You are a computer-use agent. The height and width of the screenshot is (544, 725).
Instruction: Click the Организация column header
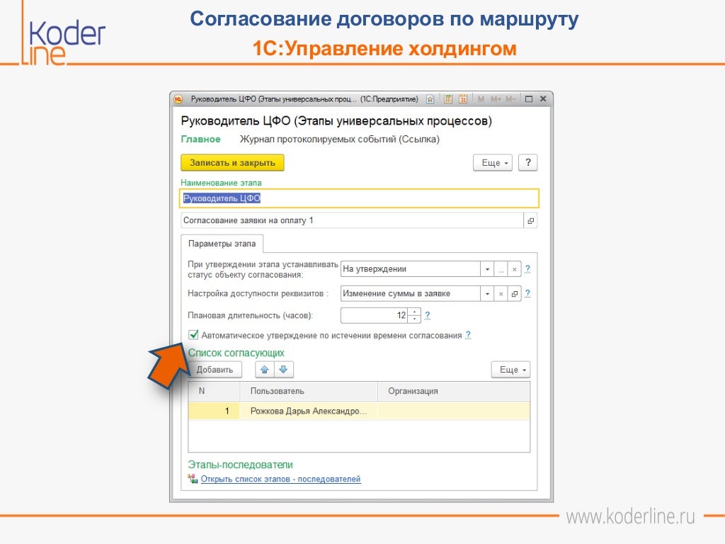[454, 391]
